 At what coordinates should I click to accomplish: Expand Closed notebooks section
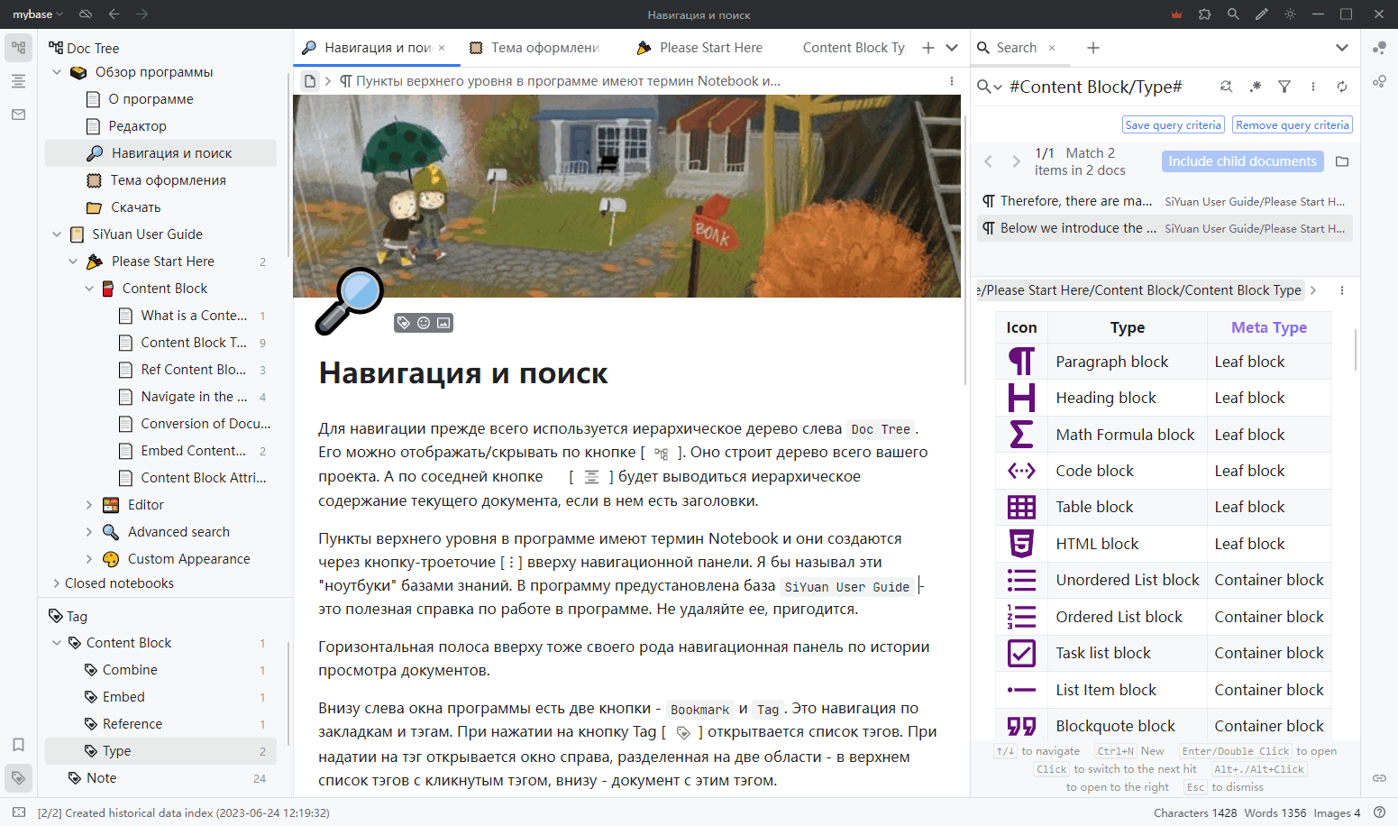(57, 583)
